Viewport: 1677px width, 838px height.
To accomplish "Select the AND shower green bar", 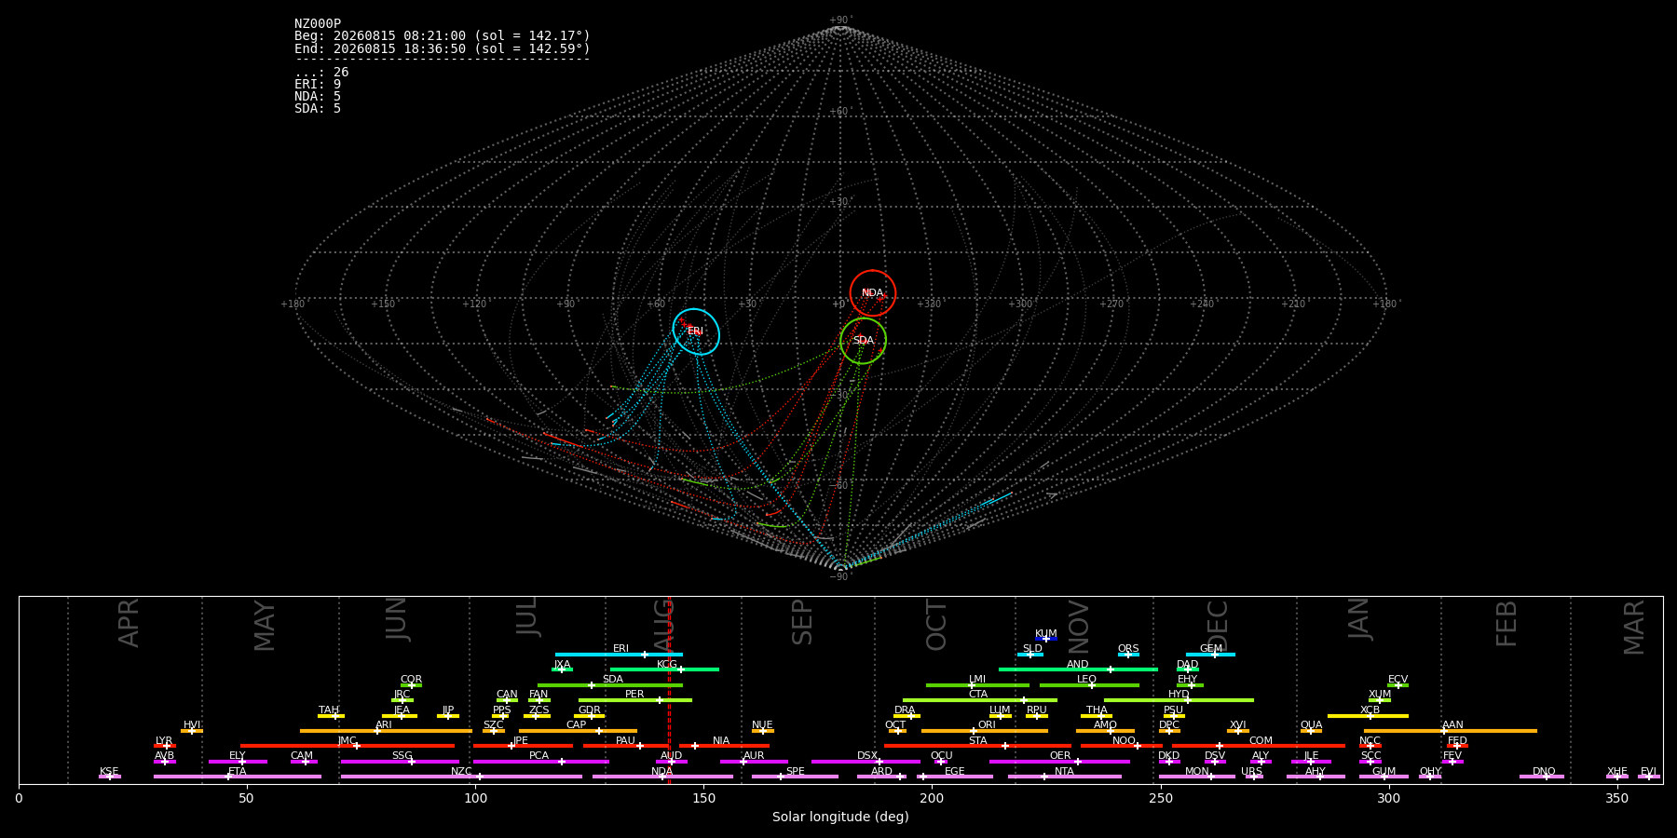I will pos(1078,669).
